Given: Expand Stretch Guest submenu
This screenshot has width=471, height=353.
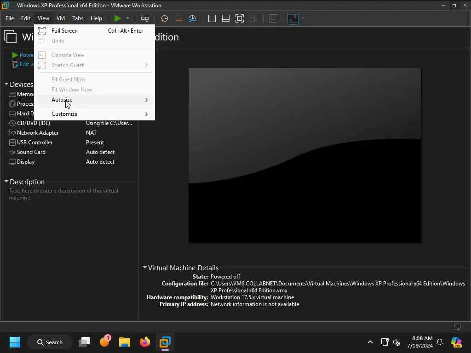Looking at the screenshot, I should tap(94, 65).
